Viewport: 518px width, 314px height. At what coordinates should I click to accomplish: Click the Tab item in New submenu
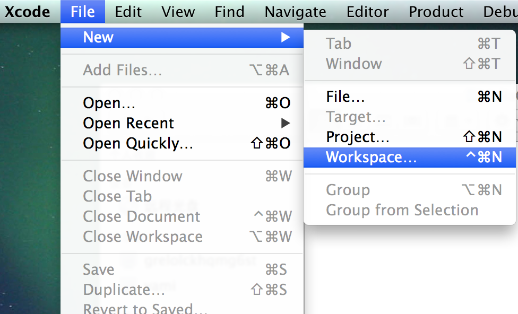[x=410, y=43]
